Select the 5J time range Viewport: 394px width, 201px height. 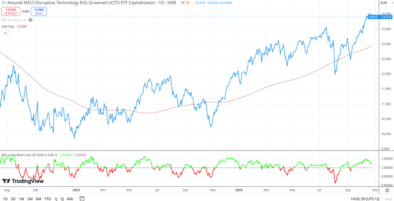[x=62, y=199]
